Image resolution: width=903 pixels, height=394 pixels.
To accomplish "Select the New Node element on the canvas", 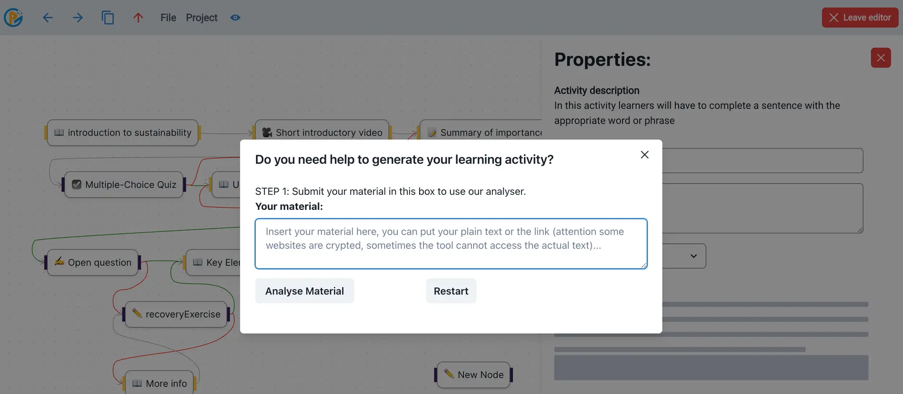I will pos(473,375).
